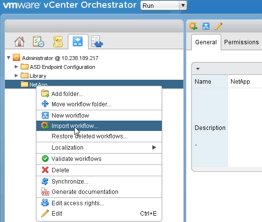This screenshot has width=262, height=222.
Task: Click the Import workflow menu icon
Action: point(45,126)
